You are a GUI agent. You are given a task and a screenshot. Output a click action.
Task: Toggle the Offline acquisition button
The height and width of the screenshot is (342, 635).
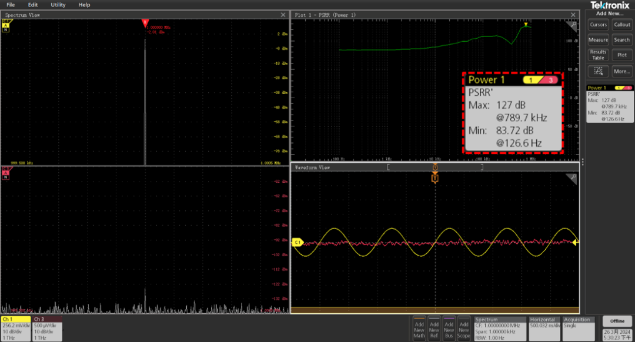(x=617, y=321)
